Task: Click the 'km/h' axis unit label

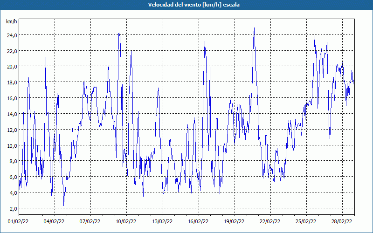Action: click(11, 21)
